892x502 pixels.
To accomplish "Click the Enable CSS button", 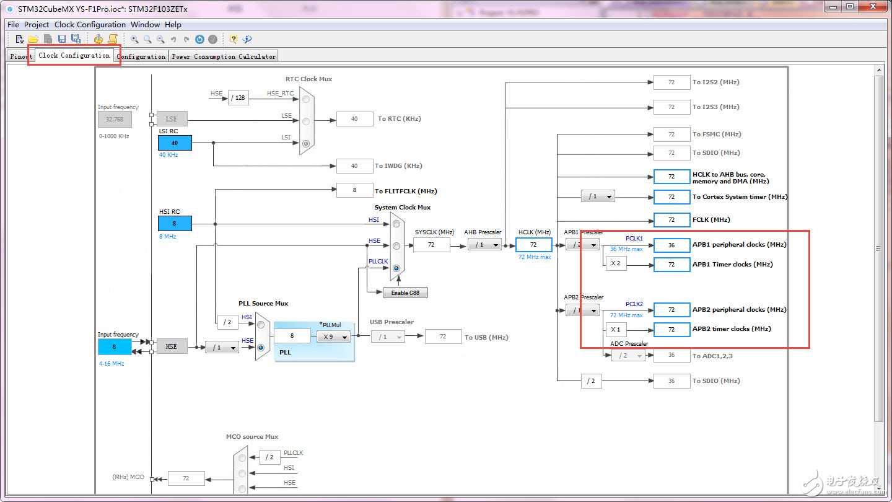I will point(405,293).
